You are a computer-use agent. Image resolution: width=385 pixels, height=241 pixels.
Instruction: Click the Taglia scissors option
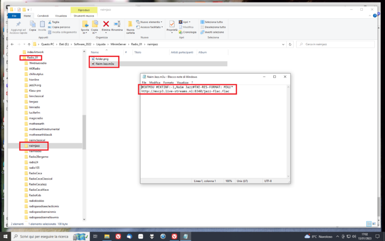tap(55, 22)
